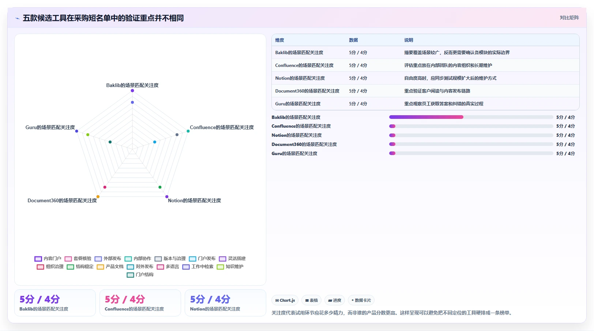Open the Notion 5分 / 4分 stat card
The width and height of the screenshot is (594, 331).
[x=225, y=303]
